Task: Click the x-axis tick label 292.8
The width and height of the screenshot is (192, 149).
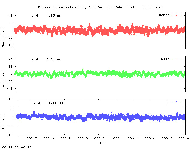Action: [82, 138]
